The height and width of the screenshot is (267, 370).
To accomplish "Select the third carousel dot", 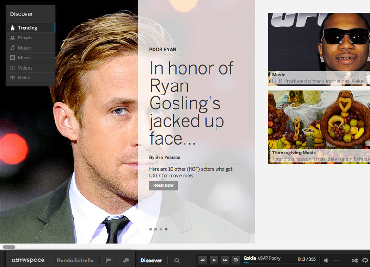I will point(161,229).
